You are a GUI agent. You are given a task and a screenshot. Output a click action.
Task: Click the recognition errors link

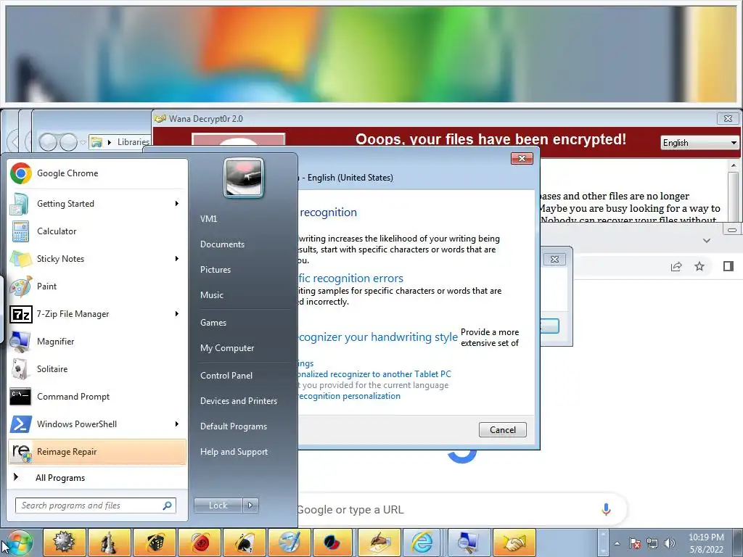click(351, 278)
